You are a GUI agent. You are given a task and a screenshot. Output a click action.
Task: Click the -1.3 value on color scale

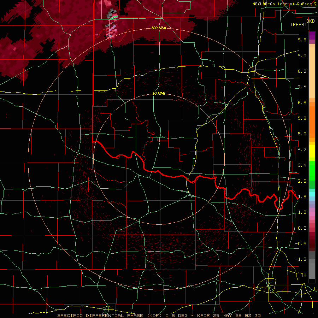pos(301,259)
